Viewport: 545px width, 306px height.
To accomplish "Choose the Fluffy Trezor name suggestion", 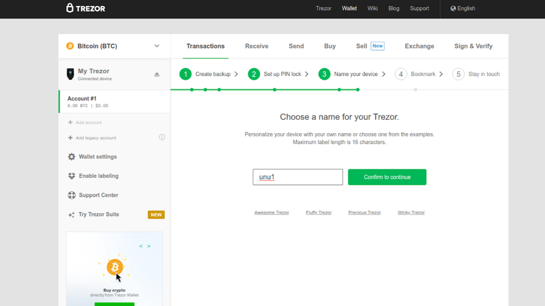I will [x=319, y=213].
